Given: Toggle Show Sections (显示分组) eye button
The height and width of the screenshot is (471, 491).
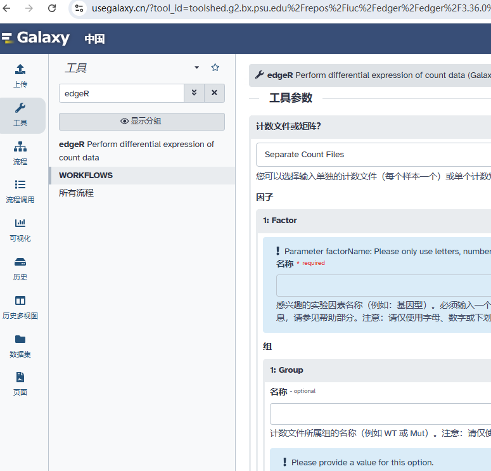Looking at the screenshot, I should [141, 121].
